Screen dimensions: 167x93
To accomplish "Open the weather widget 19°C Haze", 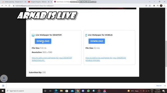I will tap(133, 91).
